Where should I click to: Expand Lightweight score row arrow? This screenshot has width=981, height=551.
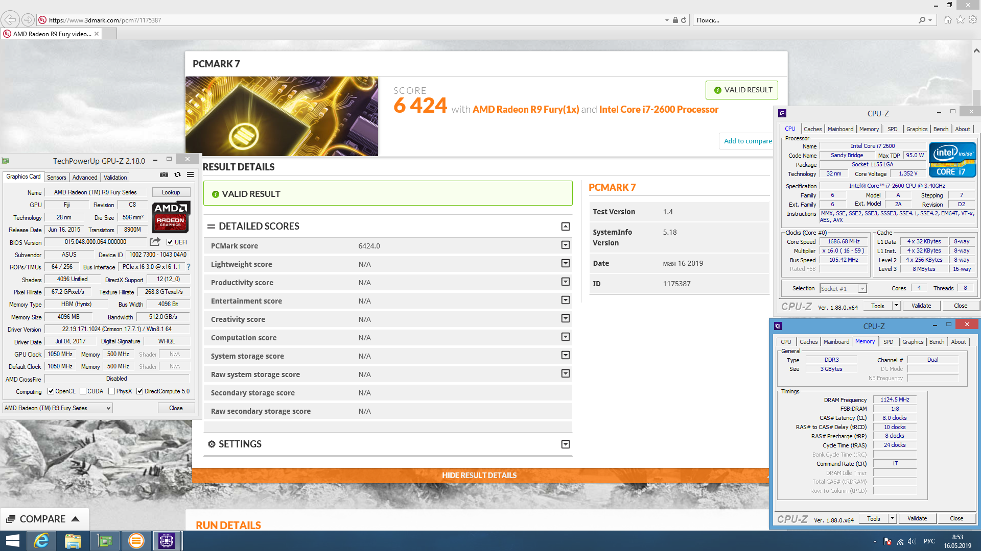tap(565, 263)
